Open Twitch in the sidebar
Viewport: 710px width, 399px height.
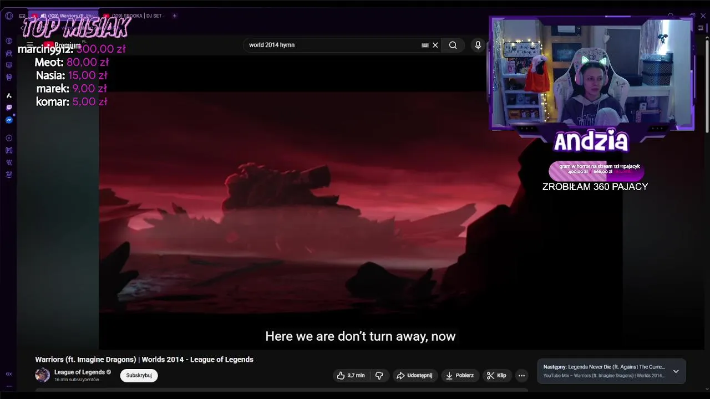point(9,108)
